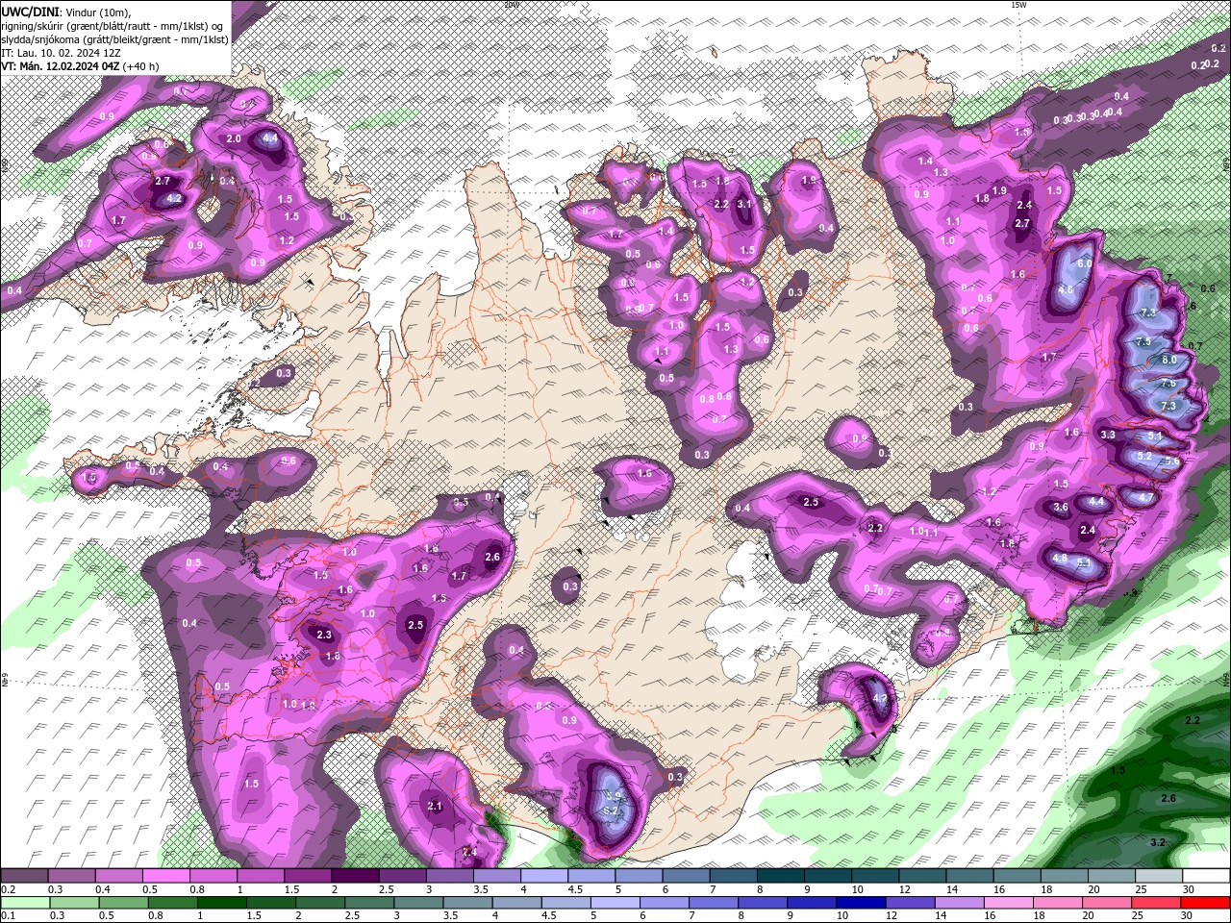Viewport: 1231px width, 923px height.
Task: Click the 8.0 snowfall value on the east coast
Action: tap(1169, 360)
